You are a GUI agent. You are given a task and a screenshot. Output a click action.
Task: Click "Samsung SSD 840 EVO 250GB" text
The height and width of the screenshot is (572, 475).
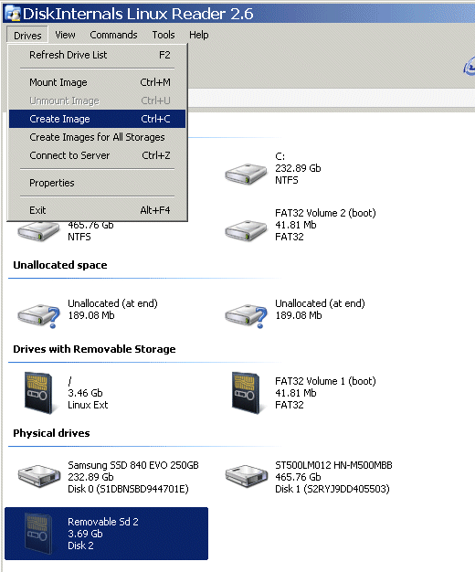(133, 465)
